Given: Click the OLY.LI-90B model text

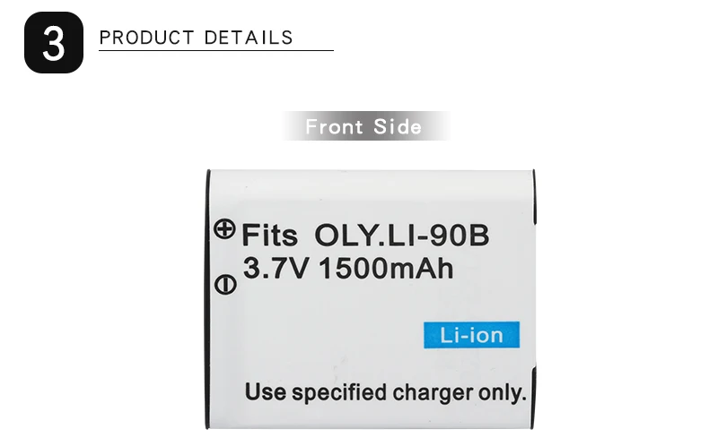Looking at the screenshot, I should [401, 236].
